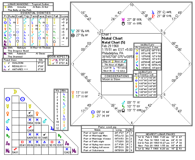Select the Uranus glyph at 27° Virgo
Viewport: 195px width, 160px height.
coord(123,20)
